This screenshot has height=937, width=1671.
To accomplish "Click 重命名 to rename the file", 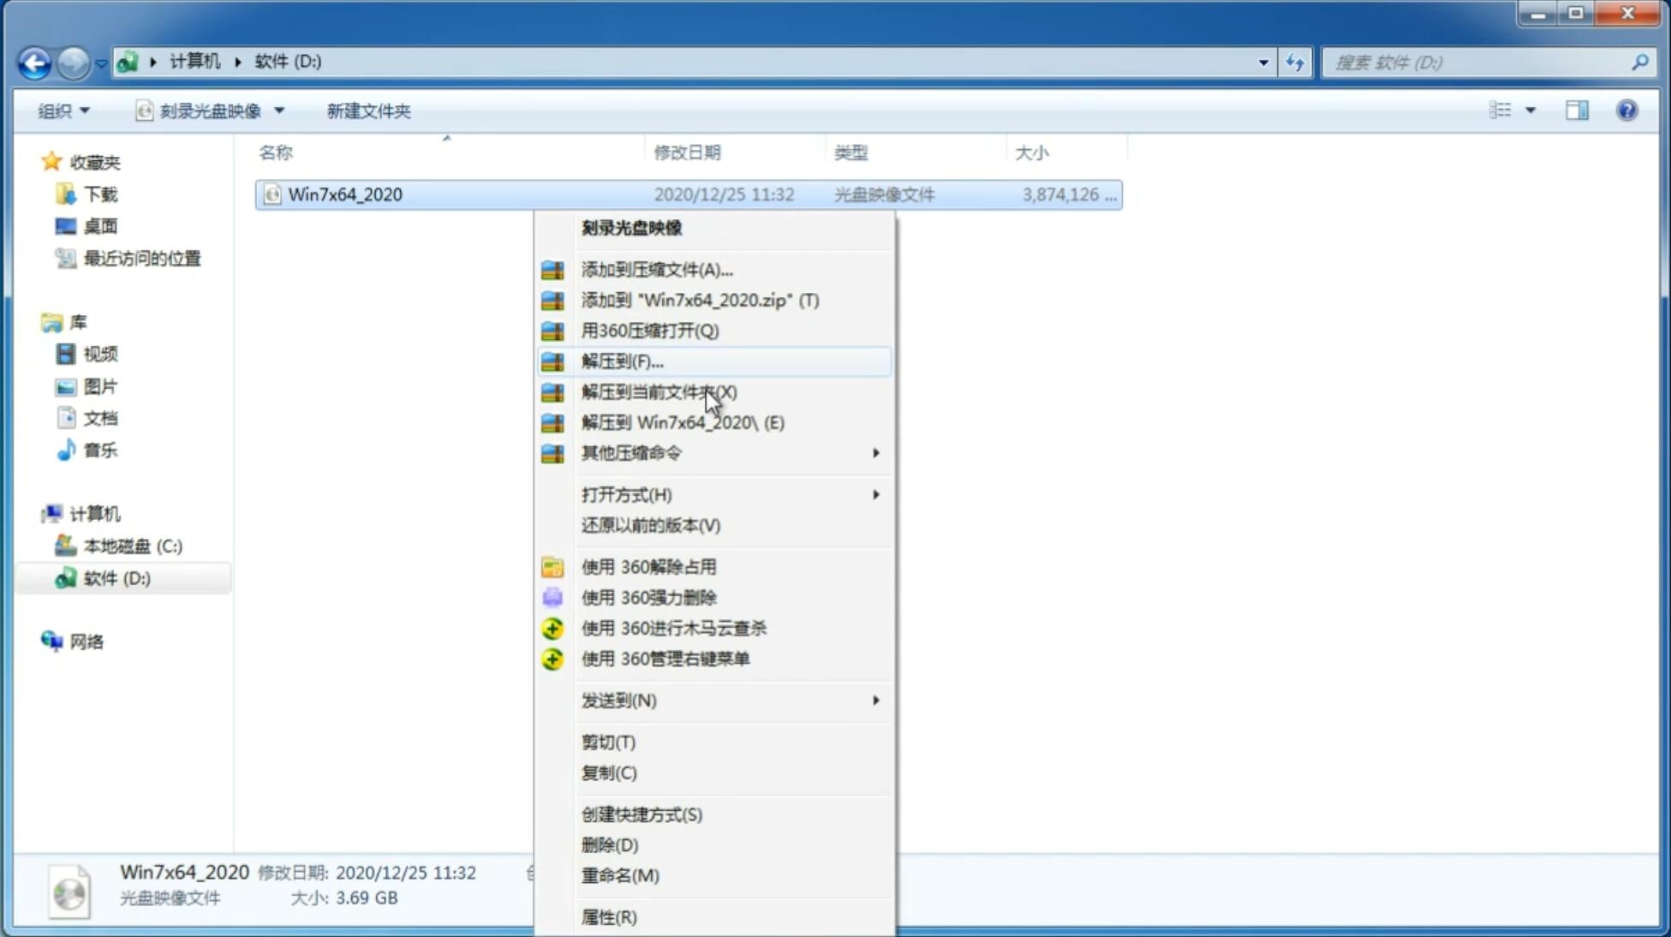I will pos(620,875).
